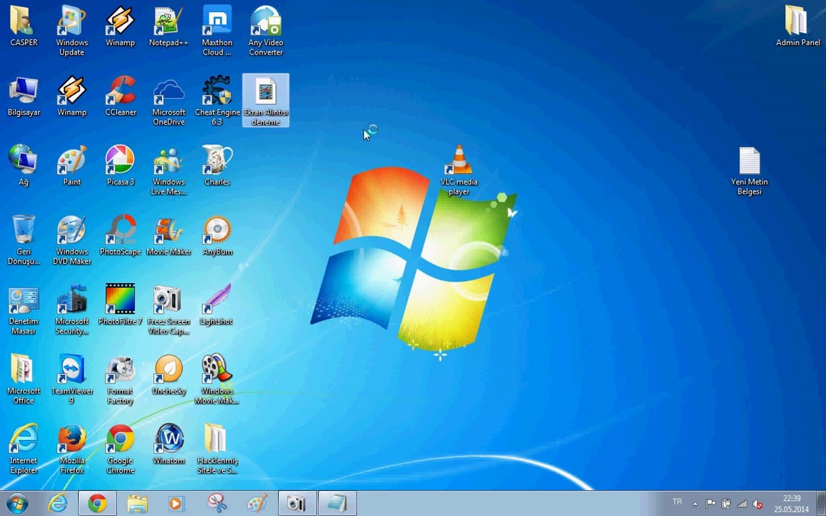Select the Microsoft OneDrive shortcut
This screenshot has height=516, width=826.
(168, 100)
